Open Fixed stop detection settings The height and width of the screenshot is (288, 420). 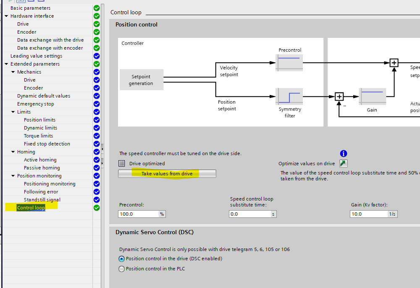point(47,144)
